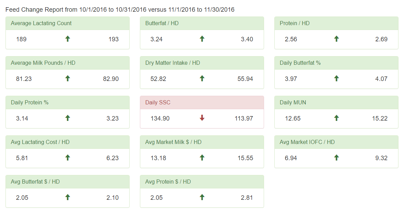Click the 113.97 value in Daily SSC
The width and height of the screenshot is (405, 217).
point(244,118)
